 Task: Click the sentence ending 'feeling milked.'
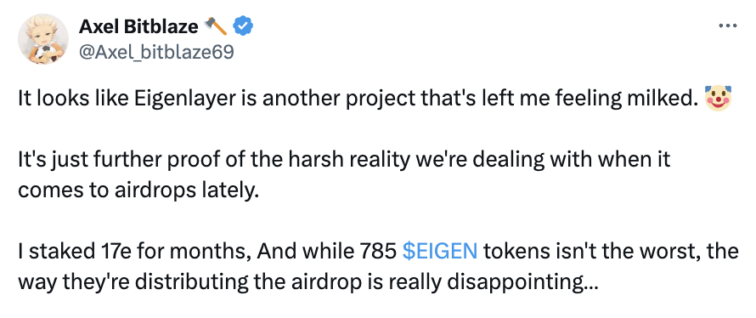coord(358,99)
